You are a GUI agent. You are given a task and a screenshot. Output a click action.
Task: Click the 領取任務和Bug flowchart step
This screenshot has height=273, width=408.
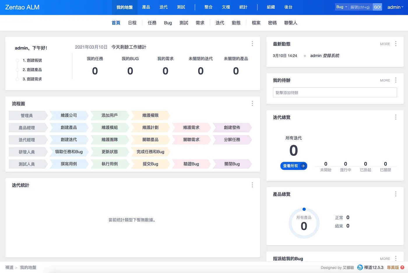[x=69, y=152]
